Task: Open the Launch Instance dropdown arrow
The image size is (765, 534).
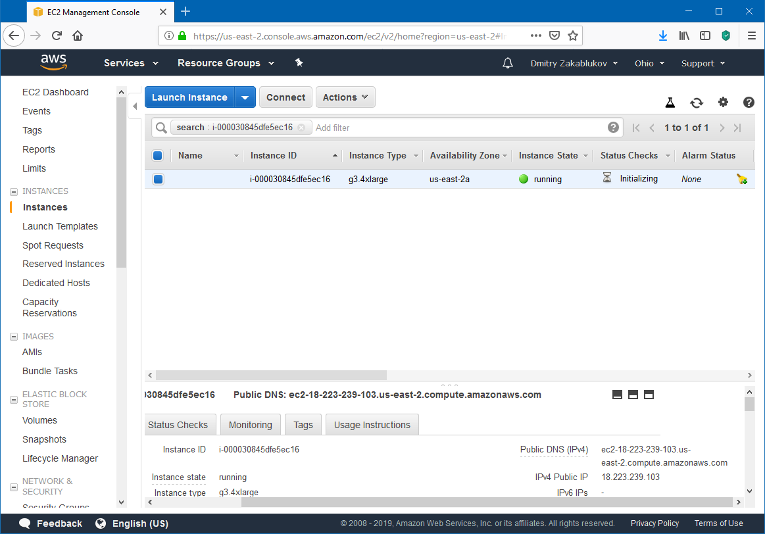Action: (245, 97)
